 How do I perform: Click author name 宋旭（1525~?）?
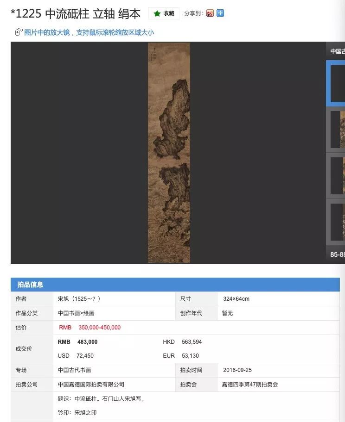79,299
